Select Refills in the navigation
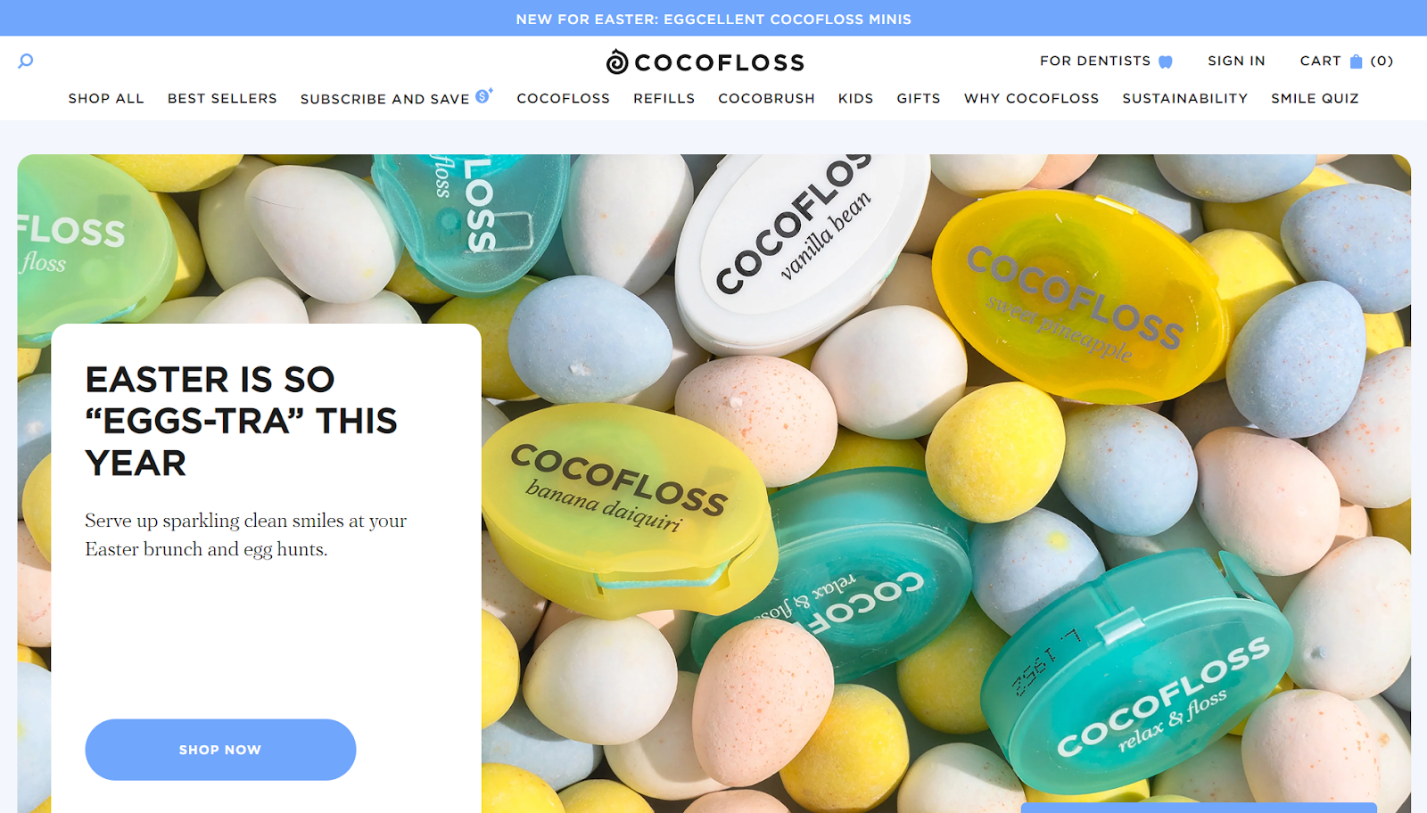 pyautogui.click(x=664, y=99)
